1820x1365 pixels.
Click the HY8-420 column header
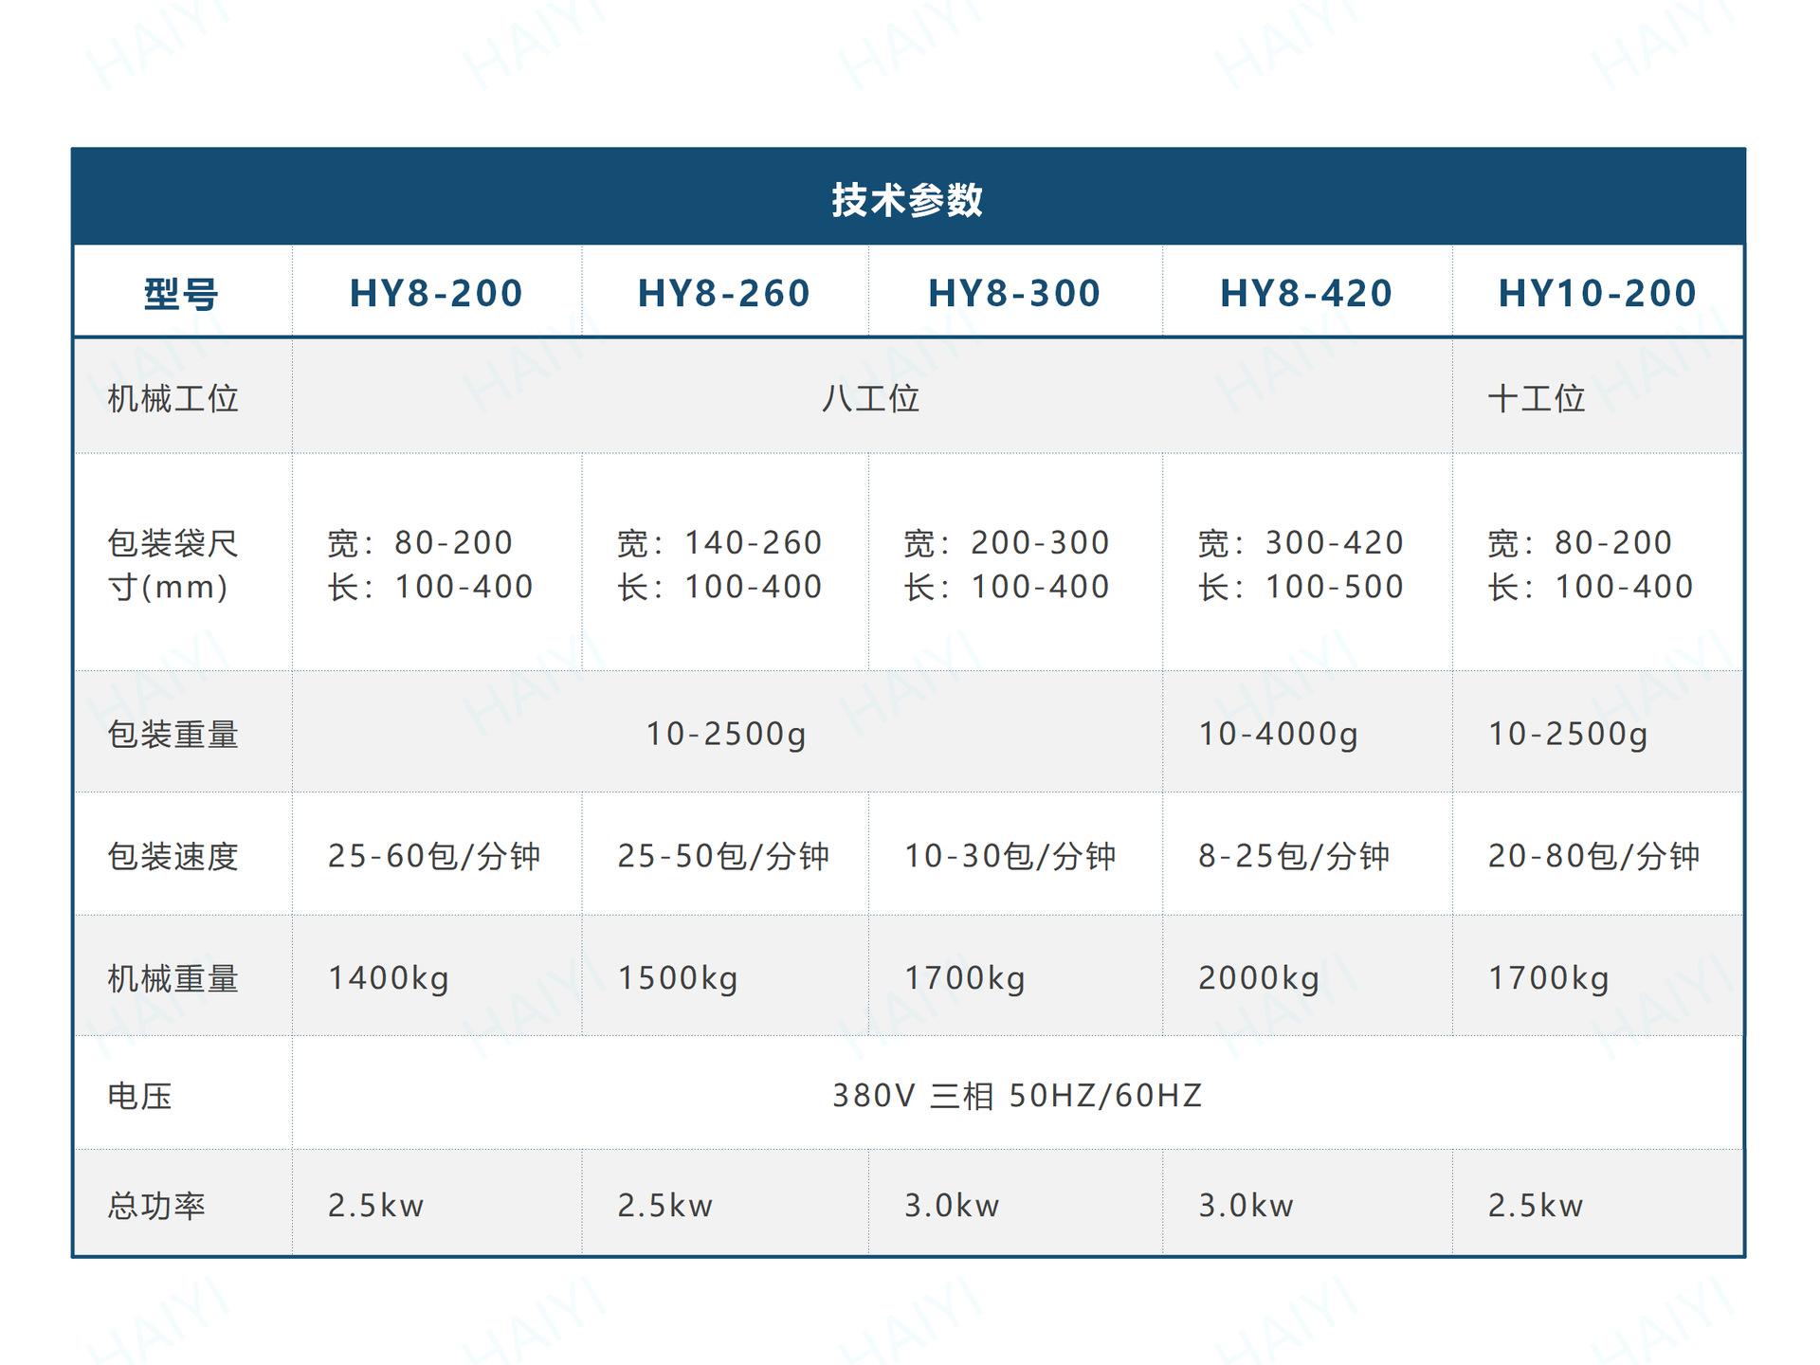tap(1306, 293)
